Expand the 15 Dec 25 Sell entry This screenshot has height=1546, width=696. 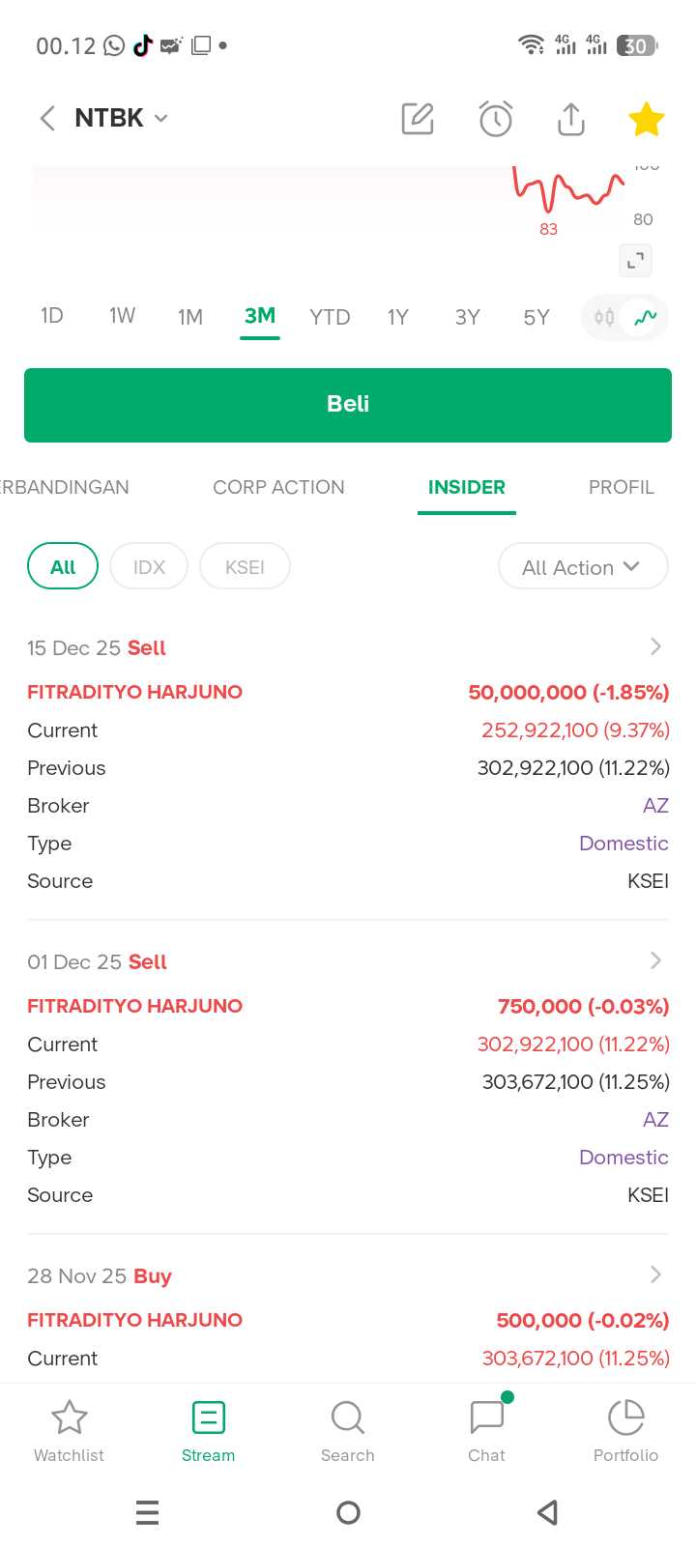click(x=655, y=646)
